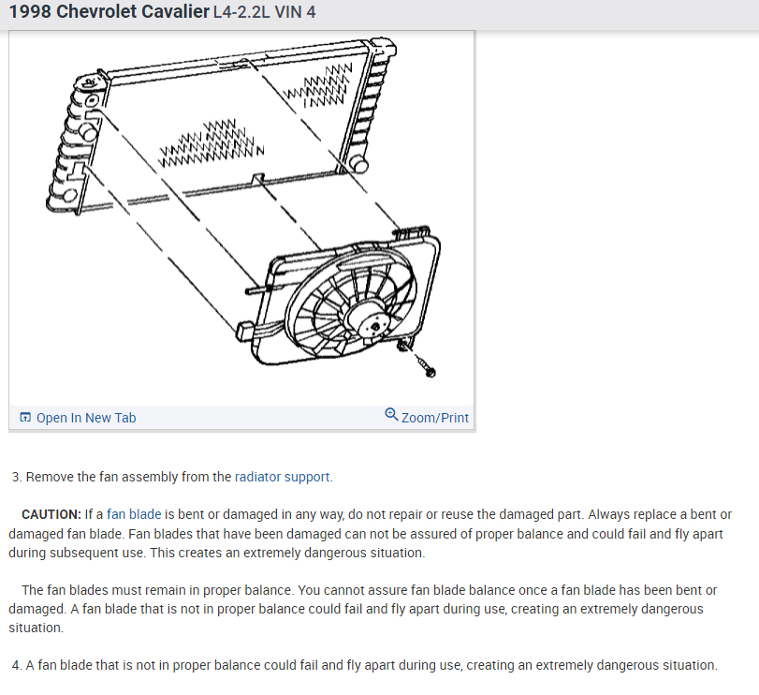759x695 pixels.
Task: Follow the radiator support link
Action: coord(282,477)
